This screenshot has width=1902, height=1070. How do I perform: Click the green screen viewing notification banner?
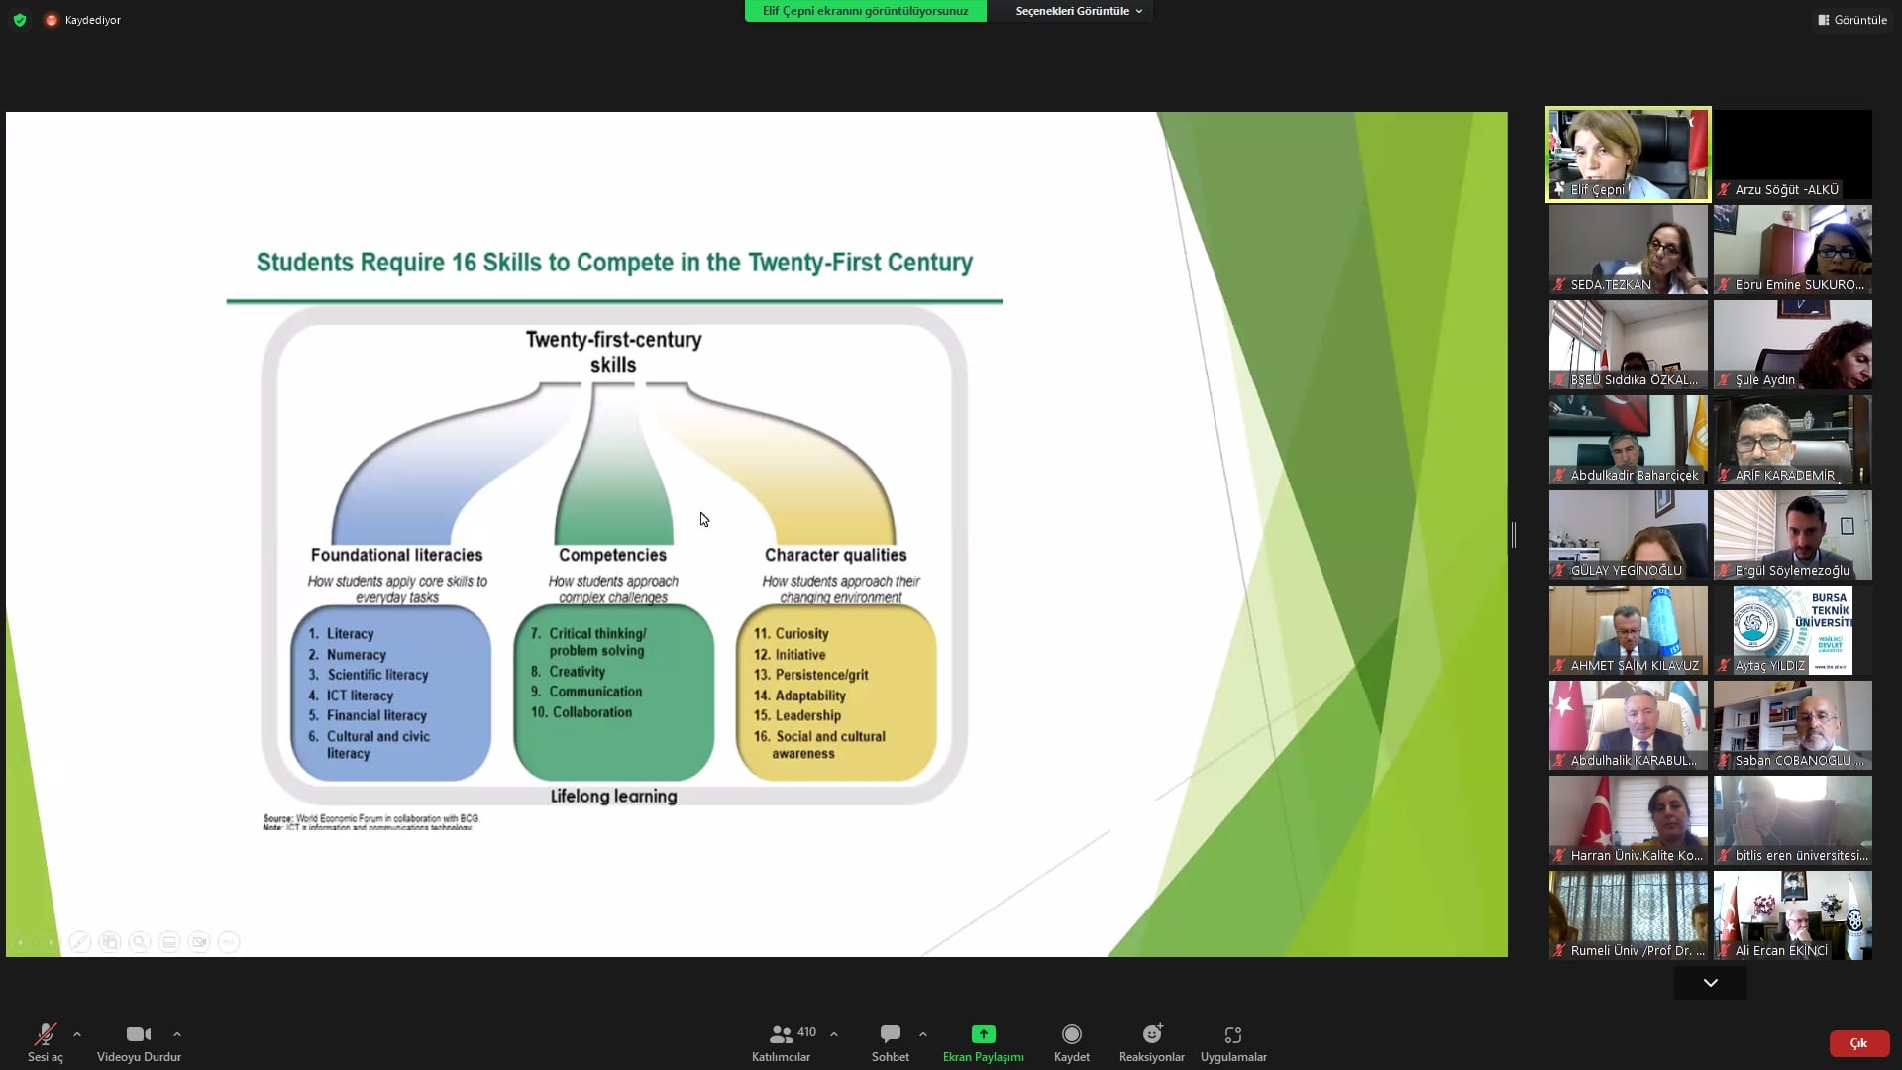(865, 11)
